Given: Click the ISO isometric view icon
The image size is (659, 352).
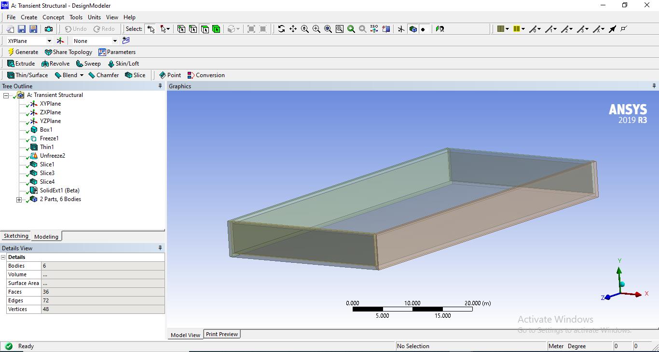Looking at the screenshot, I should [374, 29].
